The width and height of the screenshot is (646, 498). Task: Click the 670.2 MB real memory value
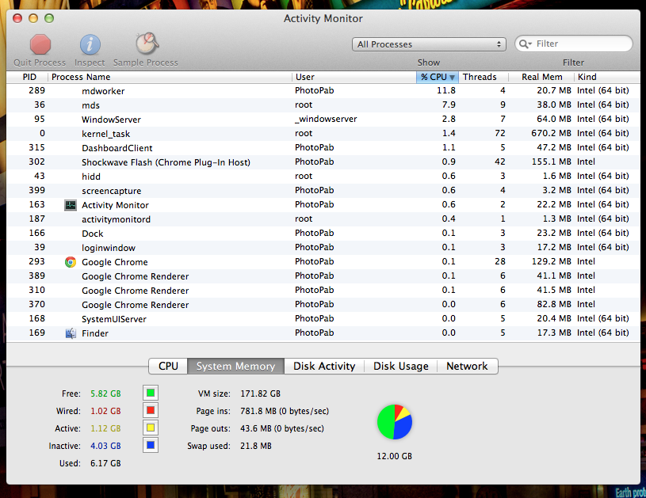[551, 133]
